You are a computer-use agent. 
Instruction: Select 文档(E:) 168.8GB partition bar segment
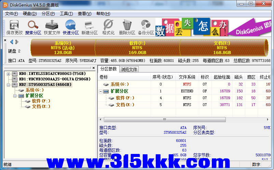pos(222,48)
